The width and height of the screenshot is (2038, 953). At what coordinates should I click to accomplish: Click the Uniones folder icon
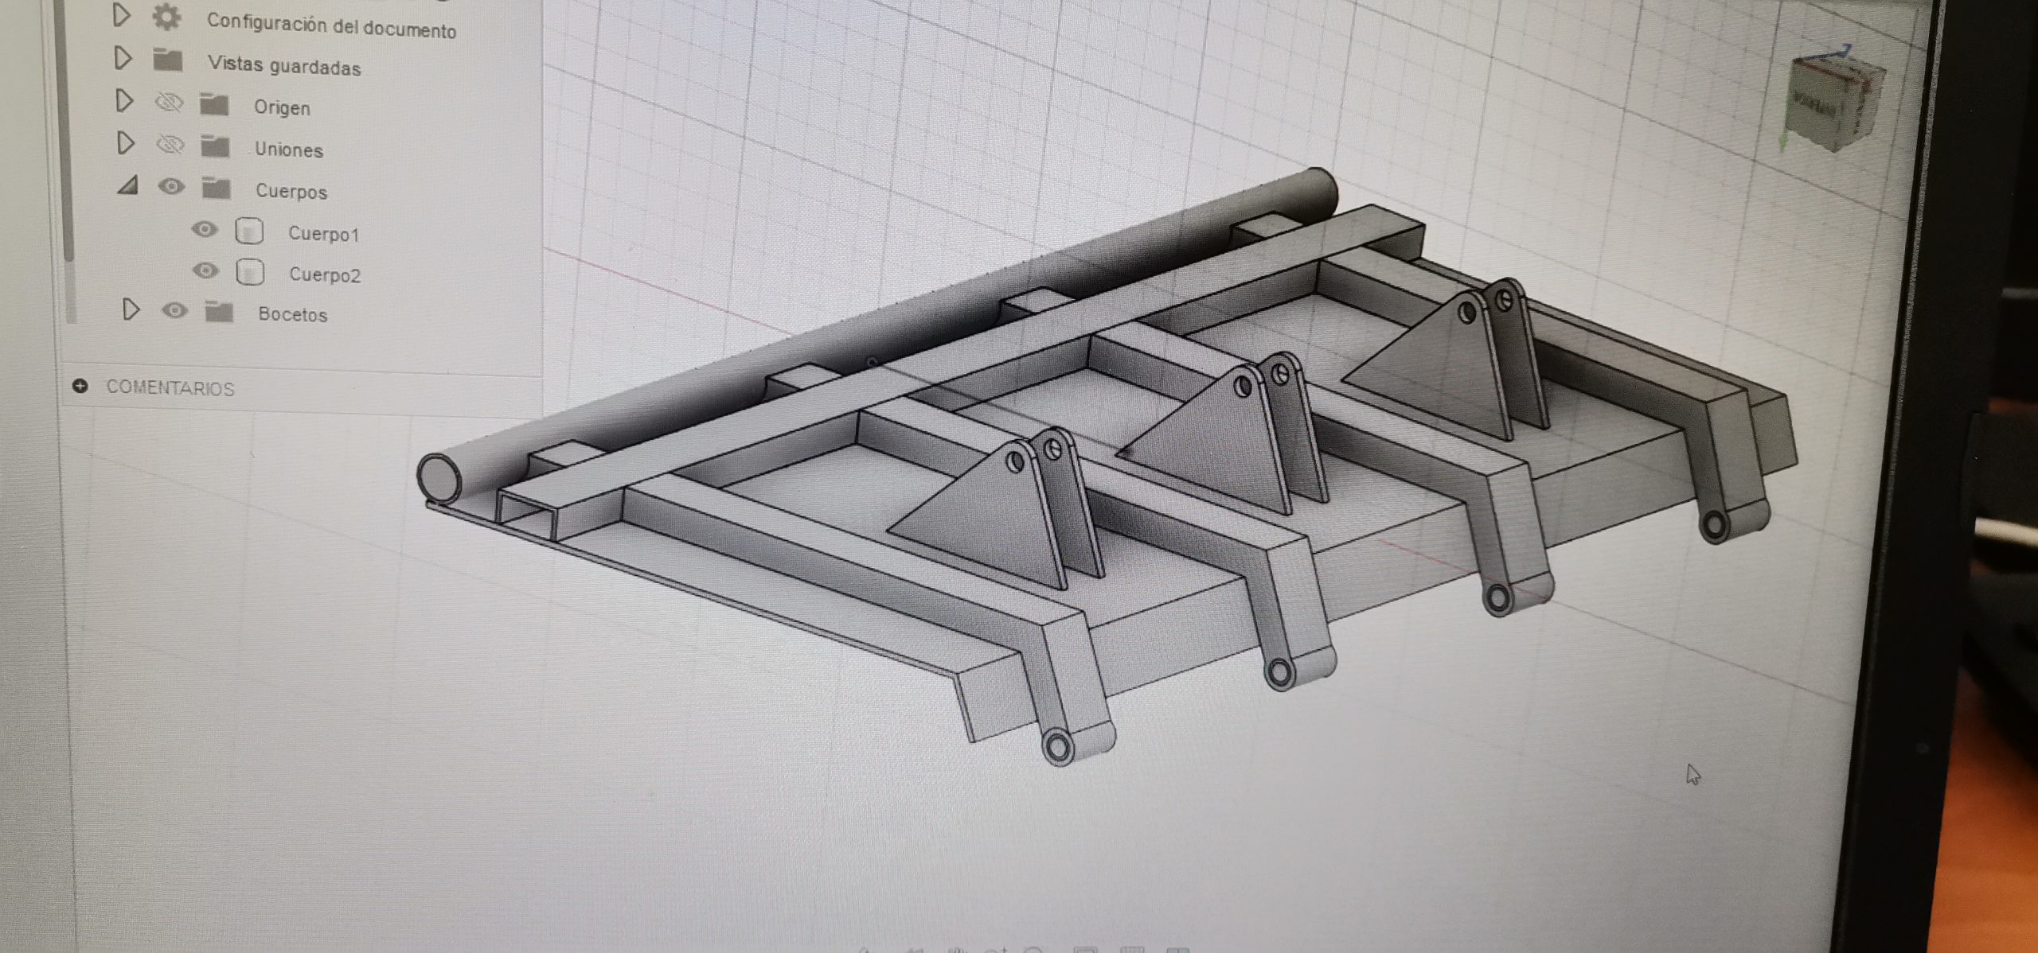215,146
